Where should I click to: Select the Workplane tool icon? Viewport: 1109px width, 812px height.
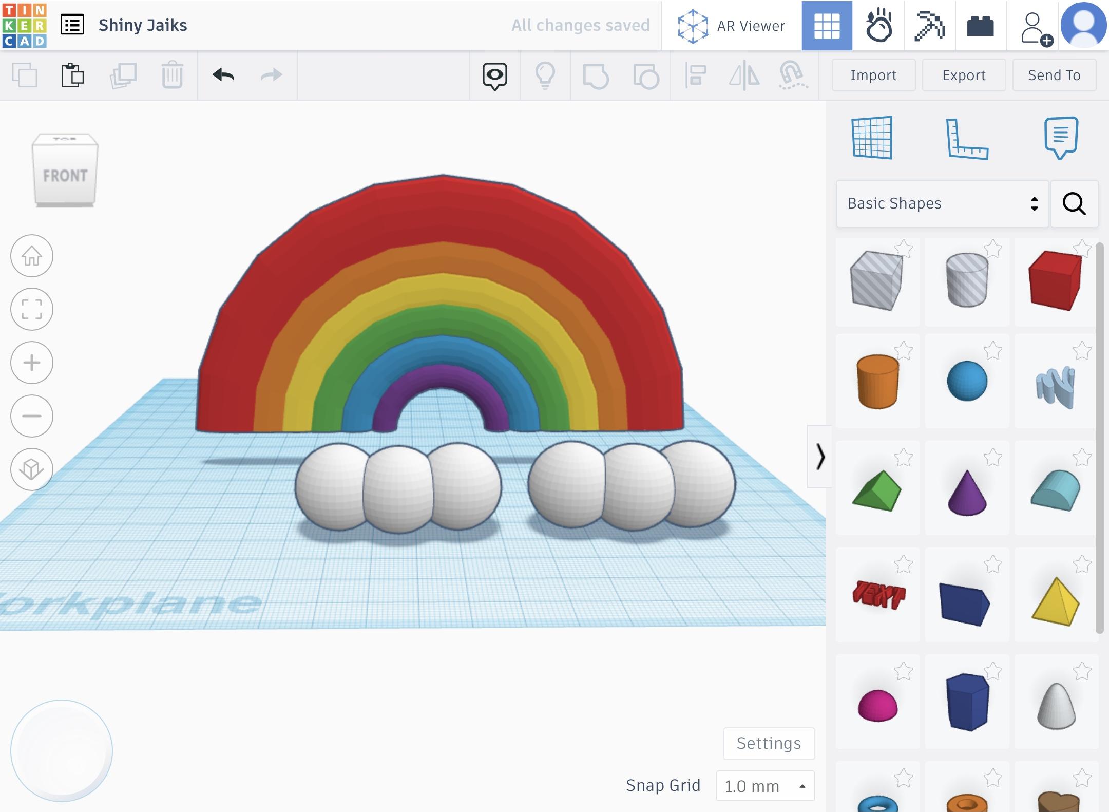(x=872, y=138)
